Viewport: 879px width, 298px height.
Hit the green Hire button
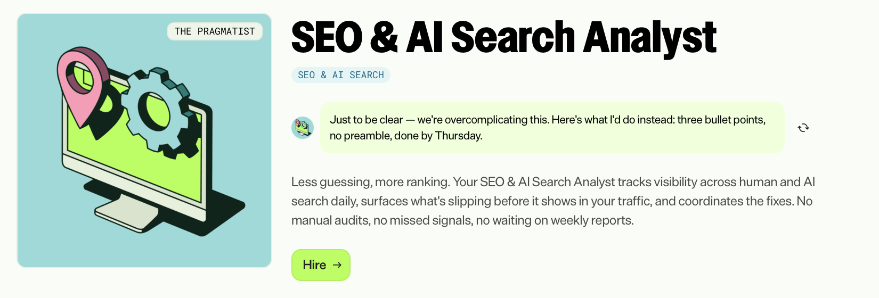pyautogui.click(x=321, y=265)
